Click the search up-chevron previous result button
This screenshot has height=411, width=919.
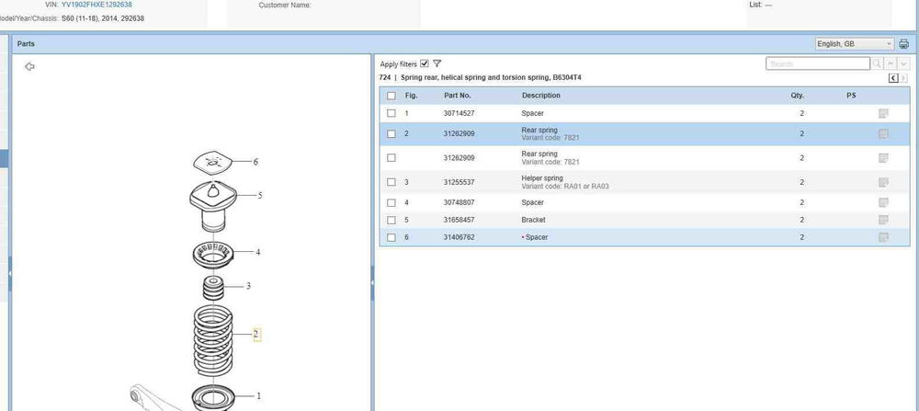pyautogui.click(x=891, y=64)
